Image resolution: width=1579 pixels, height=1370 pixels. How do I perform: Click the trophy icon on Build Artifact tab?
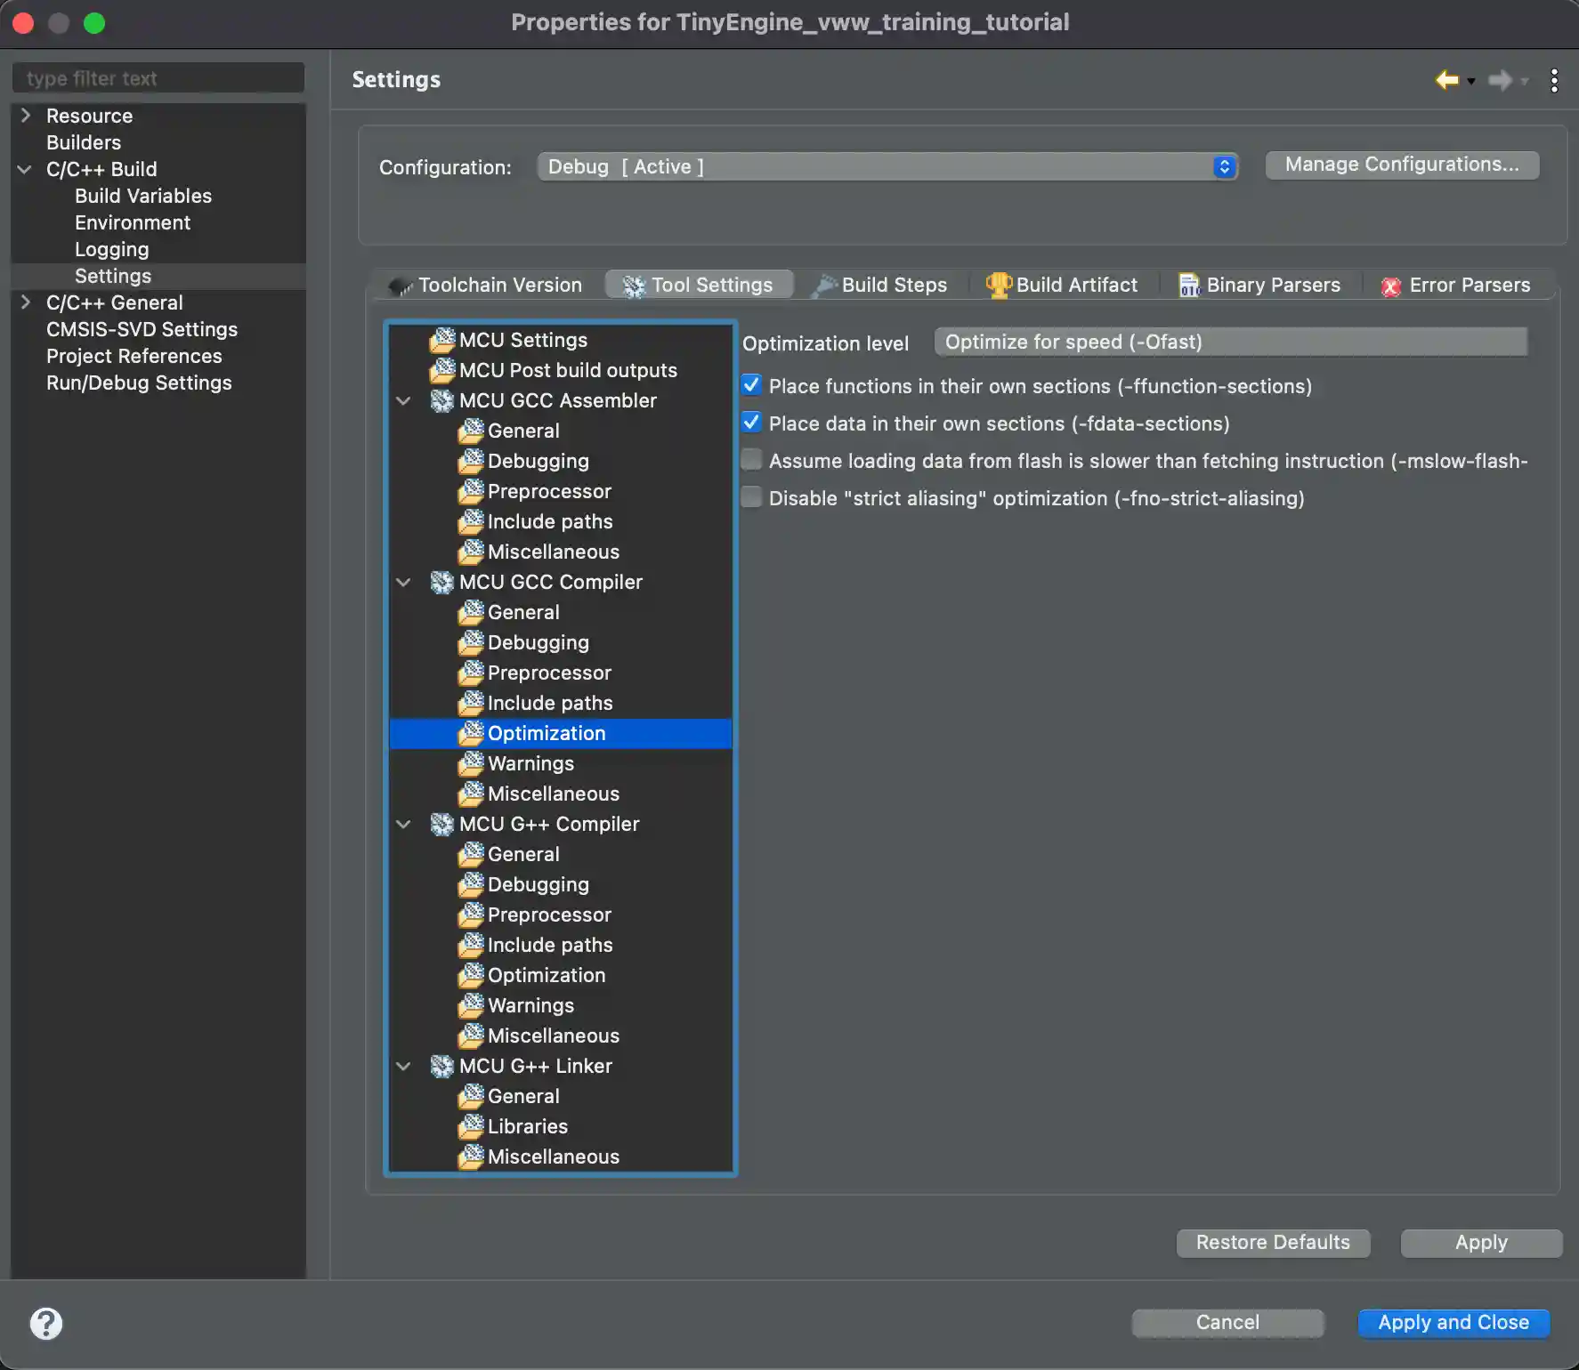[999, 285]
